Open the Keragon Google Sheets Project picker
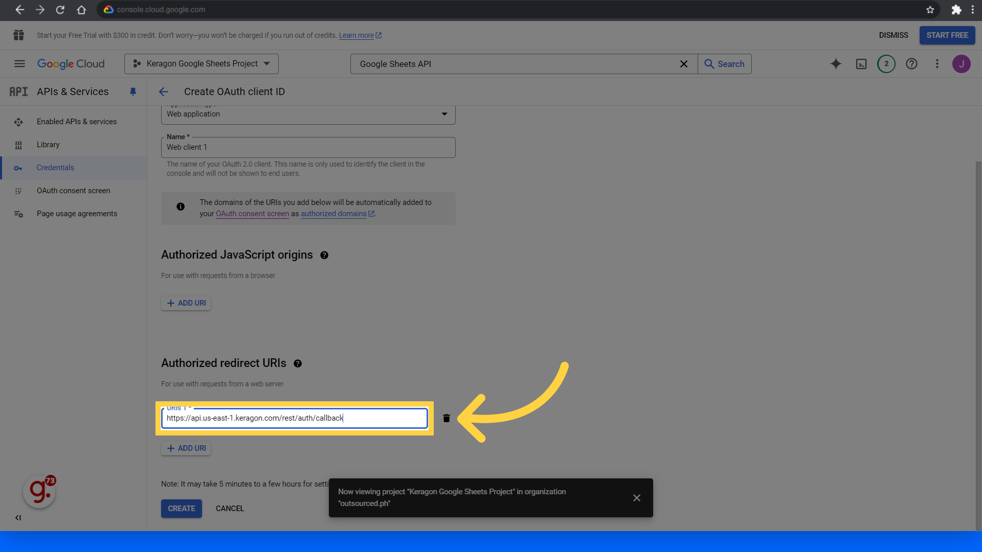 pyautogui.click(x=201, y=63)
